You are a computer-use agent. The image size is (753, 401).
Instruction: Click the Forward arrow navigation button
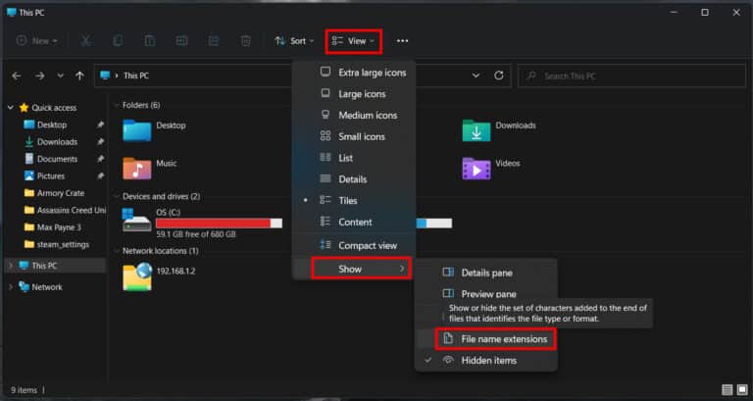click(x=40, y=75)
